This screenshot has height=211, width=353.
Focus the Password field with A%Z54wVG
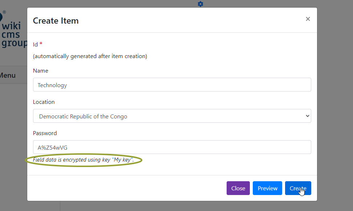pyautogui.click(x=172, y=147)
